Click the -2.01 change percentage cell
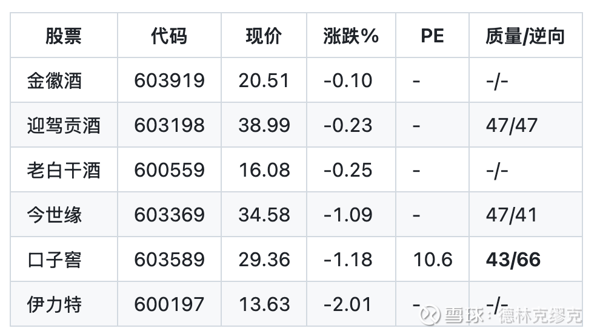 tap(348, 304)
